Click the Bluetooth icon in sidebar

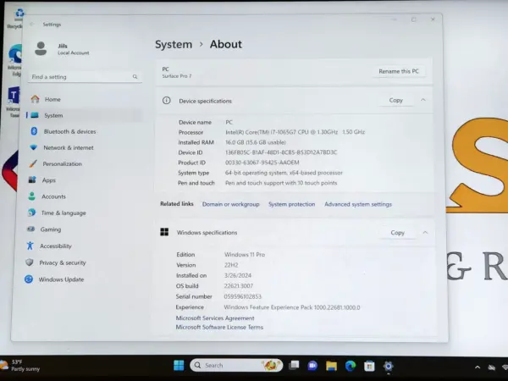[x=34, y=131]
